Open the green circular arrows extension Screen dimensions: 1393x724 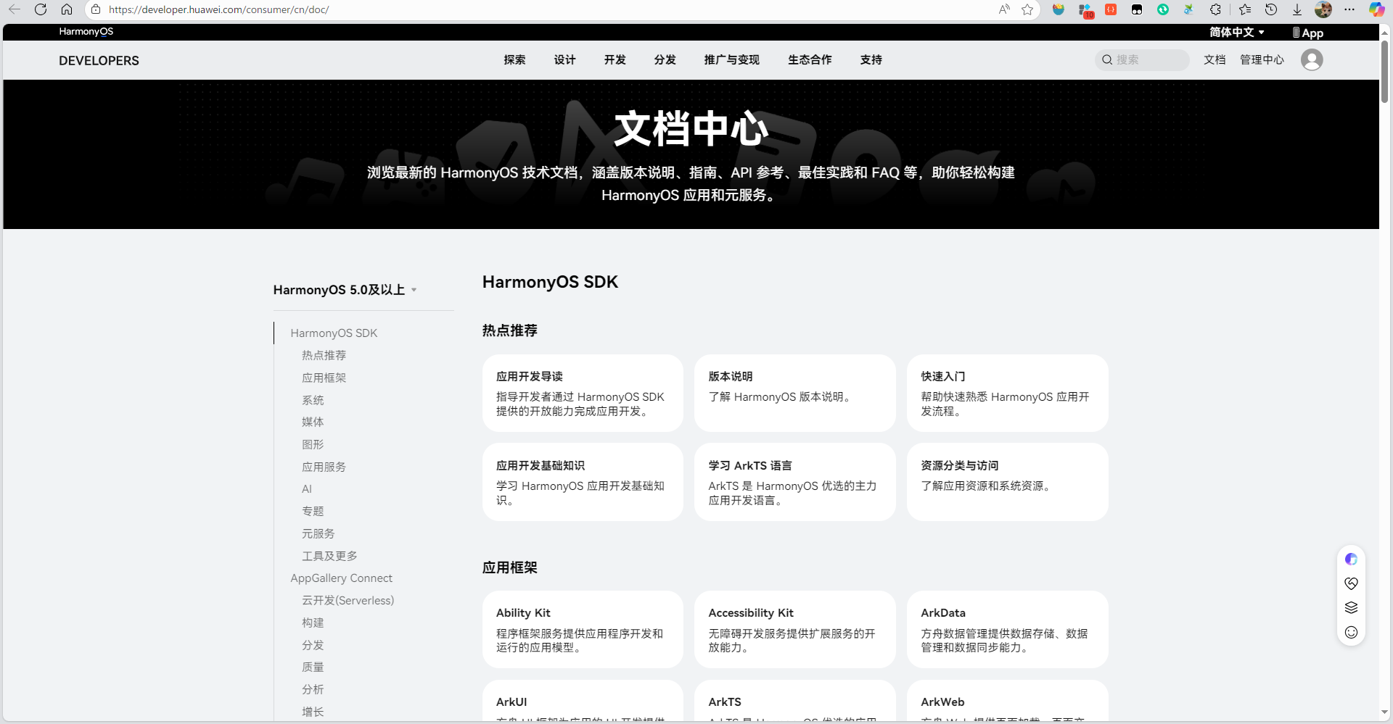point(1163,9)
